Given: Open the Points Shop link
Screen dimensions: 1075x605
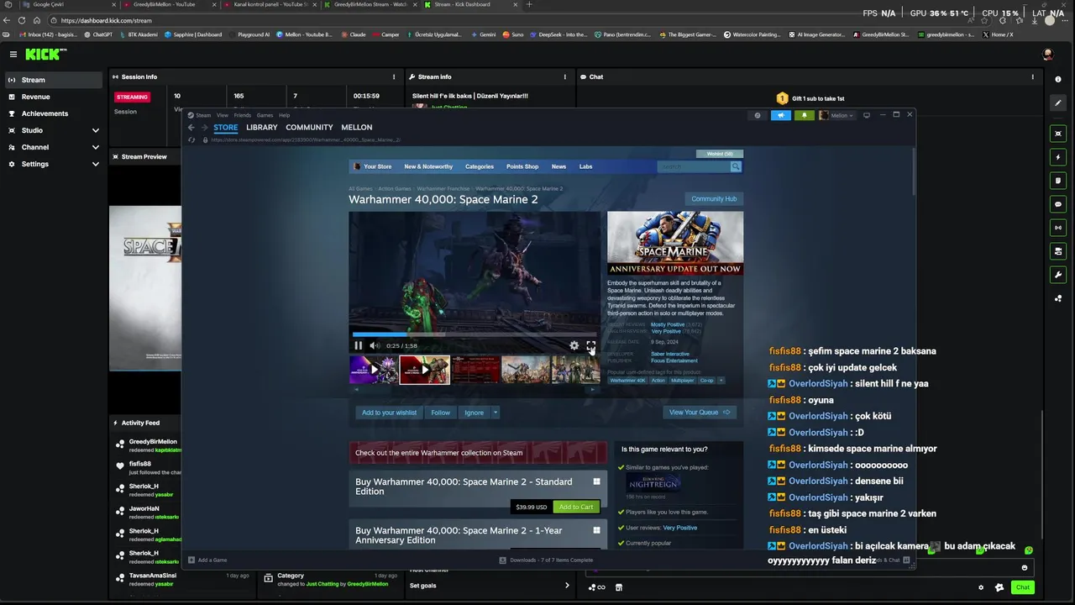Looking at the screenshot, I should click(x=522, y=166).
